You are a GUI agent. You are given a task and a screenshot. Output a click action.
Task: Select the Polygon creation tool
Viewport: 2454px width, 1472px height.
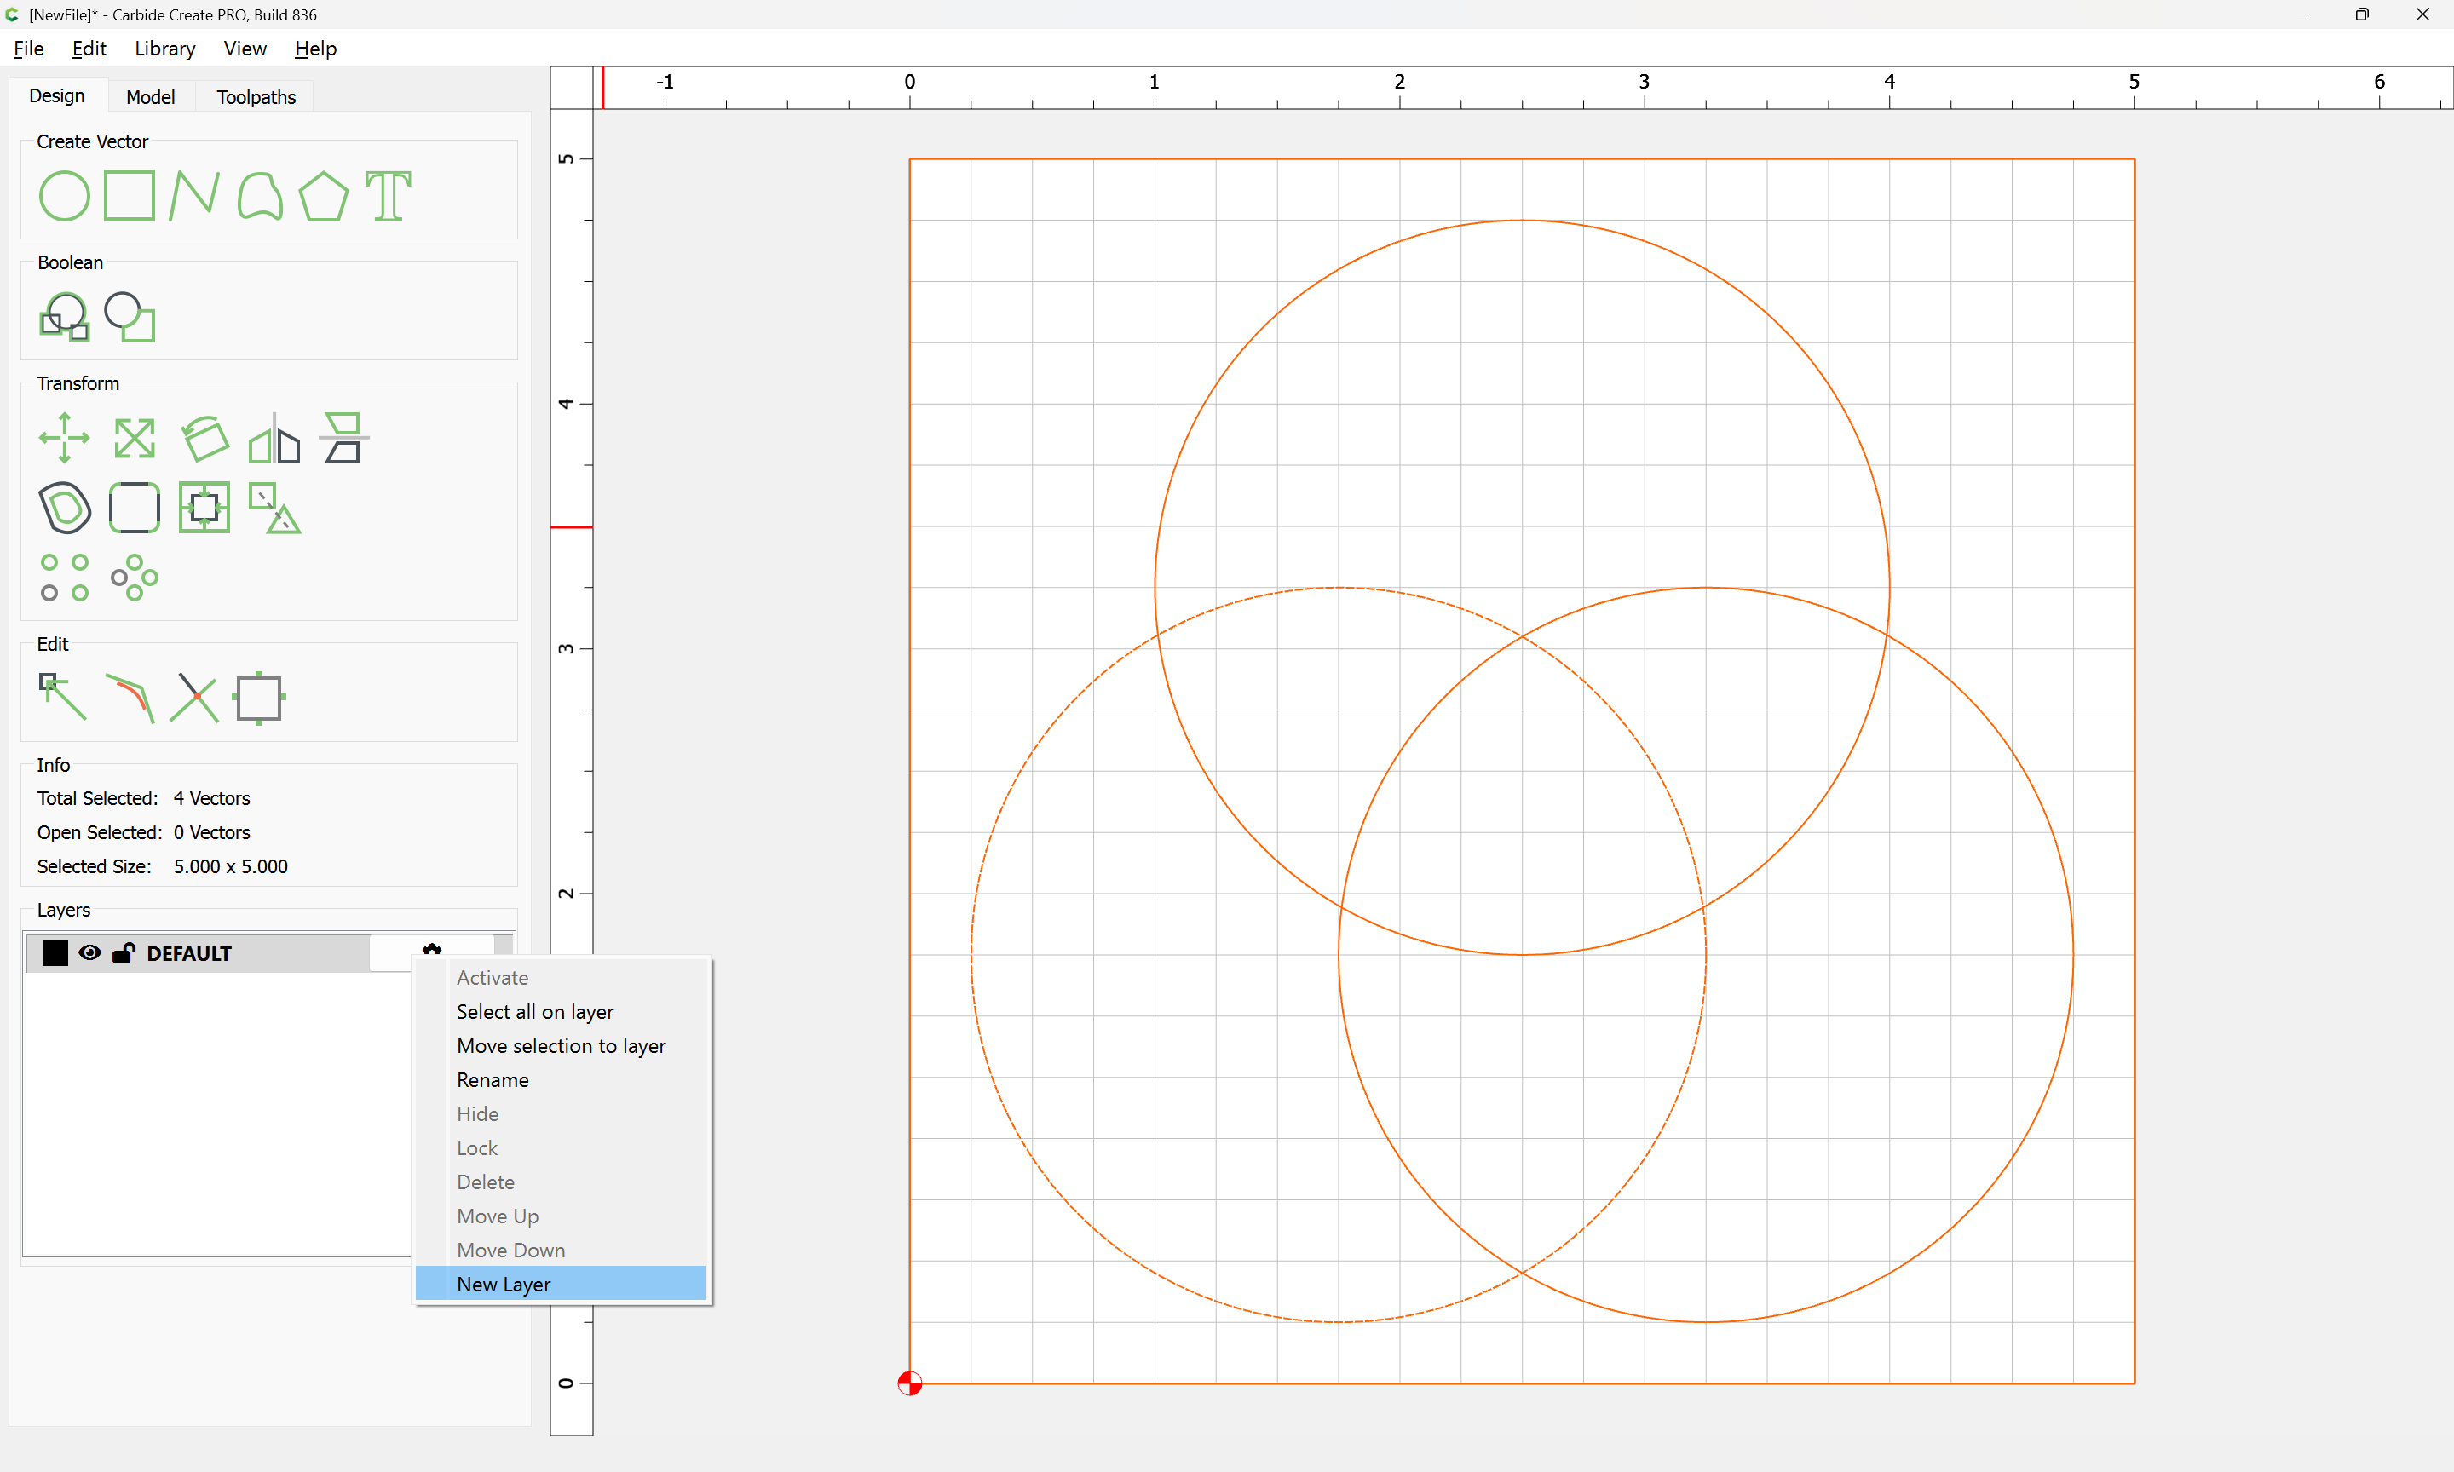[x=323, y=195]
